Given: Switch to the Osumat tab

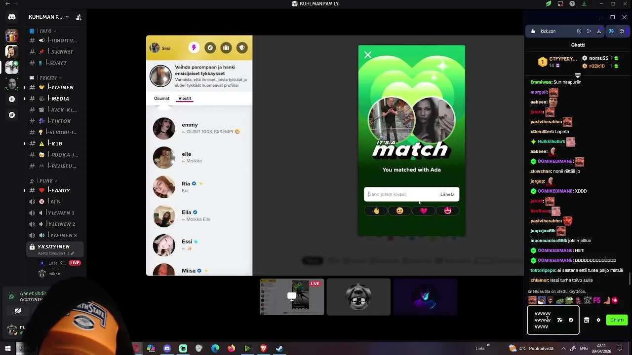Looking at the screenshot, I should [161, 99].
